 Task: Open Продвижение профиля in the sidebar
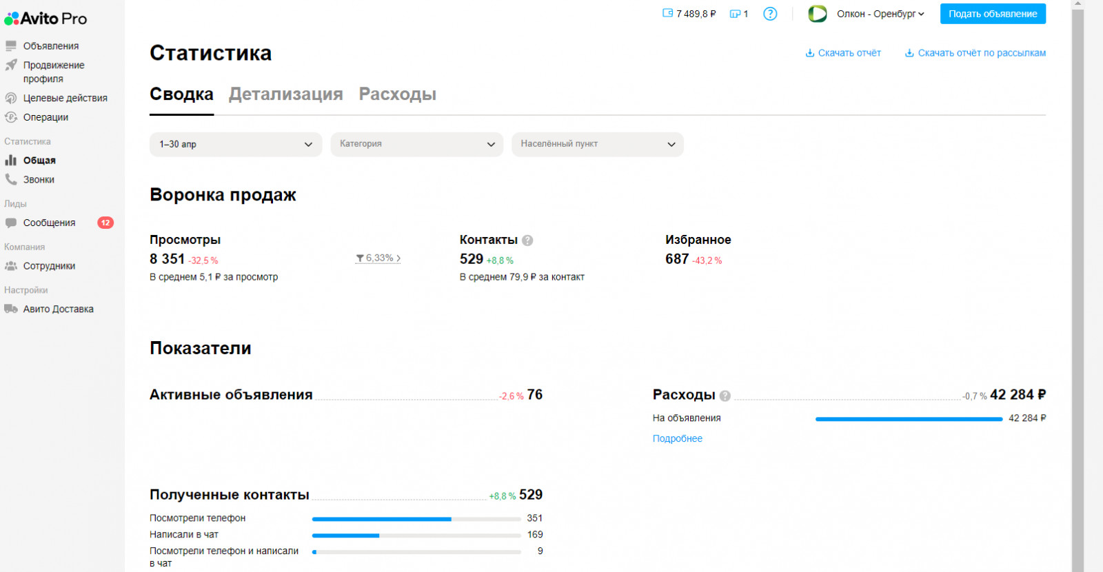click(x=54, y=72)
